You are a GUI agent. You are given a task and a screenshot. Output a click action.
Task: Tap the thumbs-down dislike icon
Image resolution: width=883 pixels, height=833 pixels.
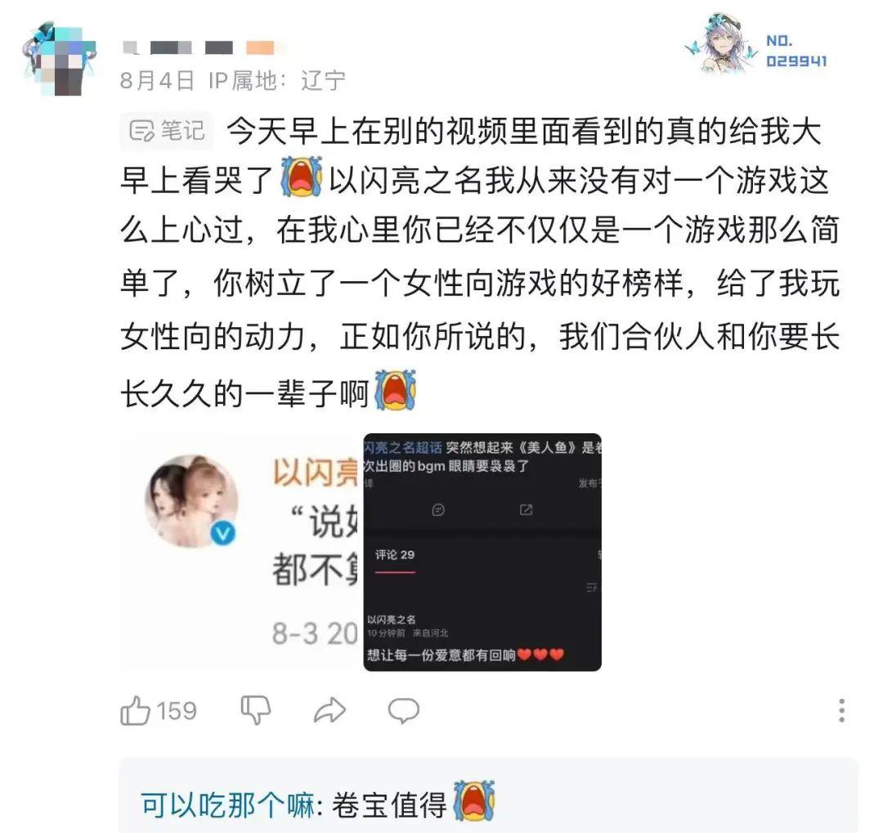(x=256, y=710)
